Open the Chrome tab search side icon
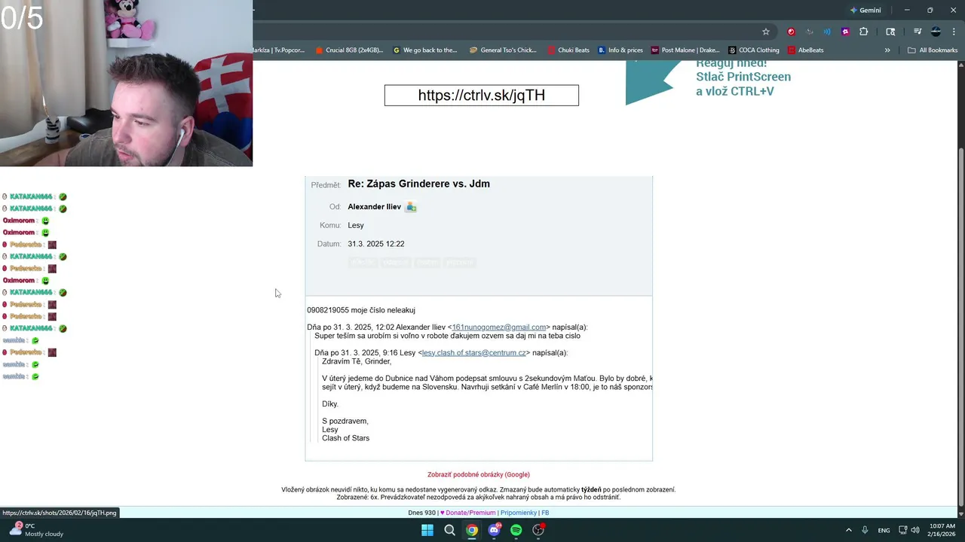The image size is (965, 542). [890, 32]
